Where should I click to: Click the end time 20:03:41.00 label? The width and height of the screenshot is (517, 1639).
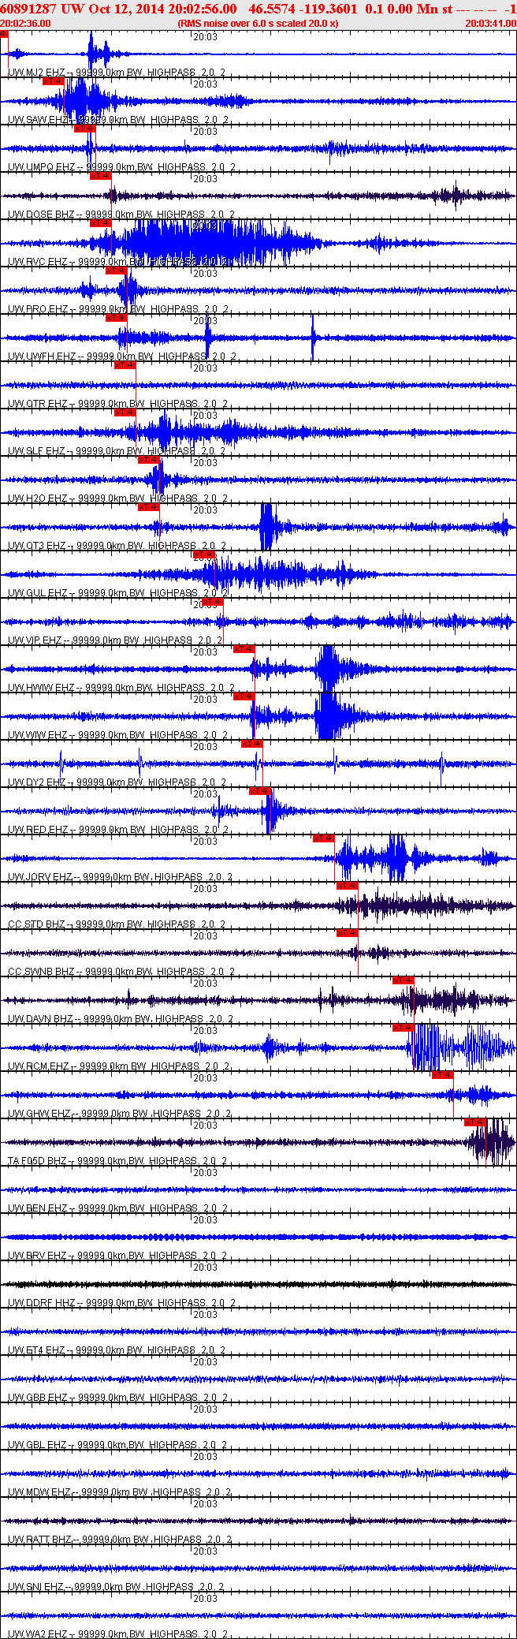(490, 24)
